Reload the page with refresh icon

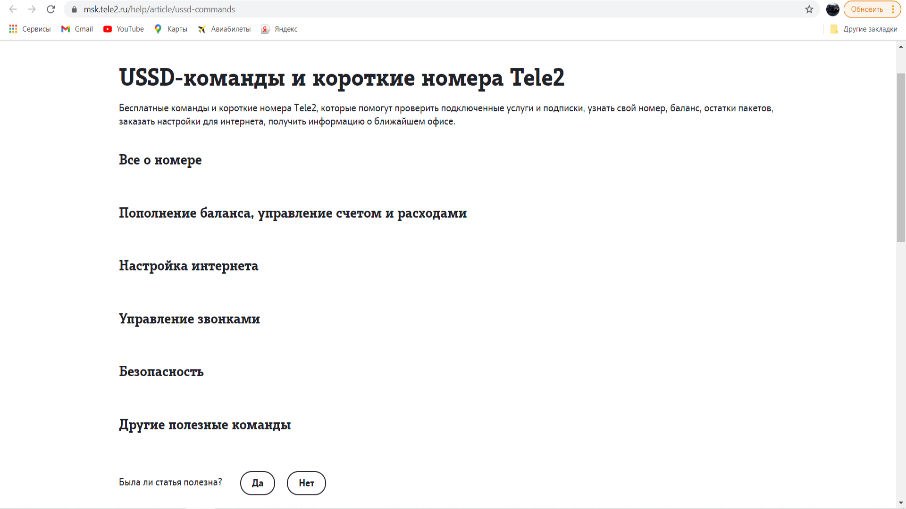pos(51,9)
